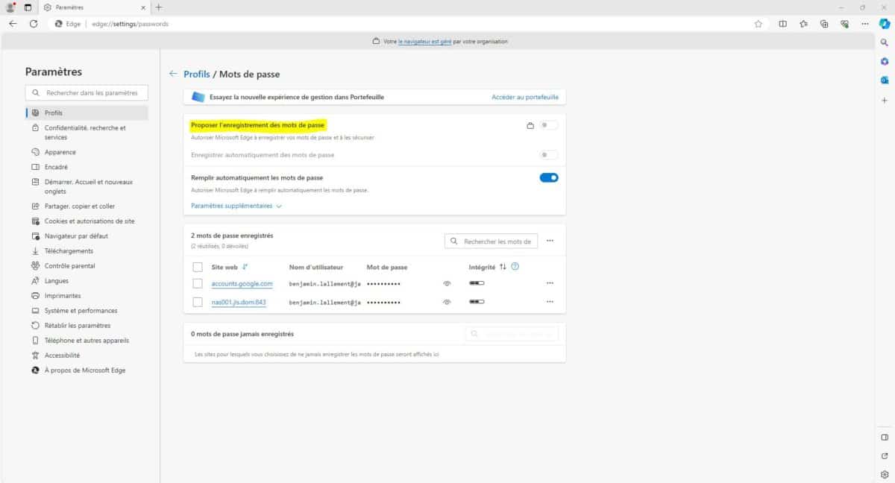
Task: Open split screen icon in toolbar
Action: click(782, 24)
